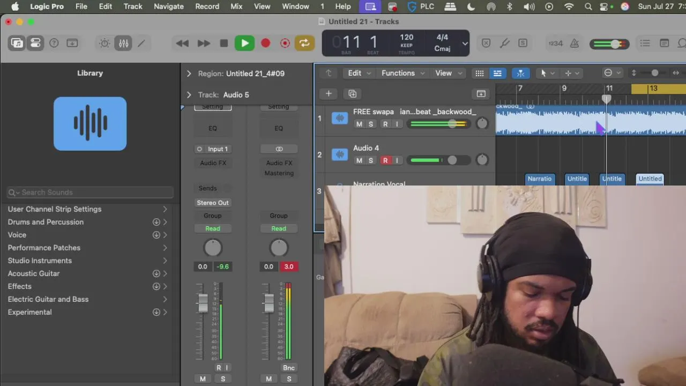Open the Record menu in menu bar
The image size is (686, 386).
207,6
